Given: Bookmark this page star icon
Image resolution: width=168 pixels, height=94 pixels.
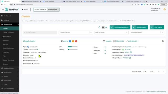Looking at the screenshot, I should point(138,5).
